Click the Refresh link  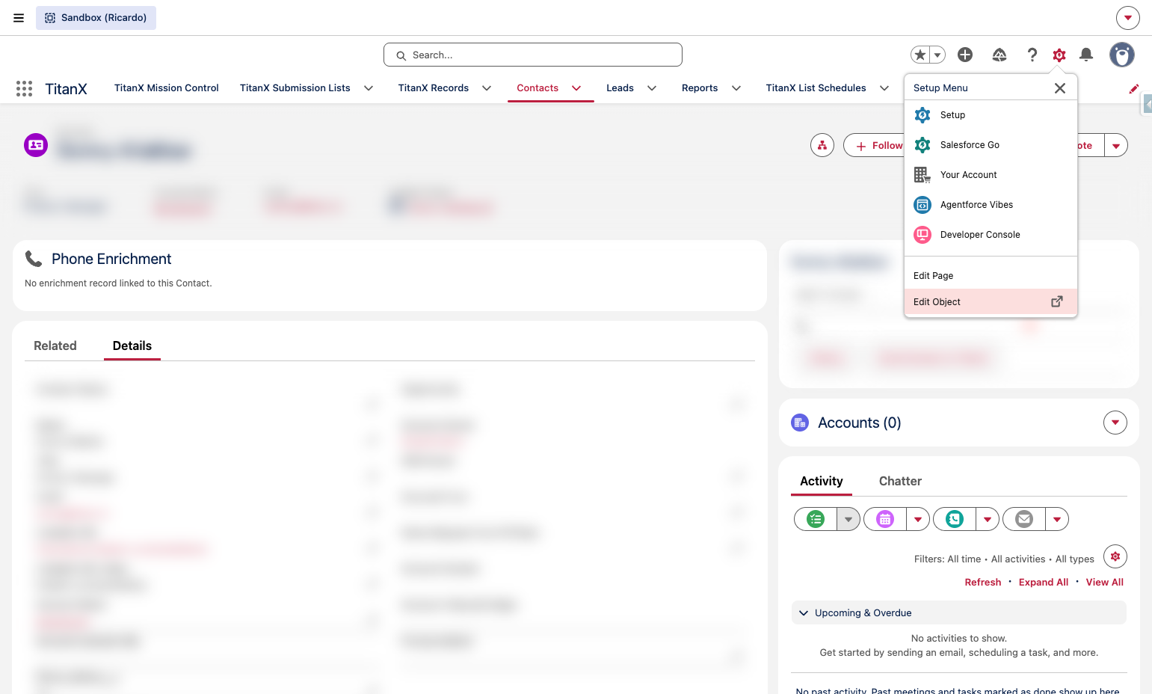pos(983,583)
